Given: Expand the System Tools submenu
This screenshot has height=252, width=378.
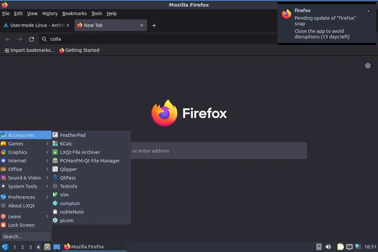Looking at the screenshot, I should click(25, 186).
